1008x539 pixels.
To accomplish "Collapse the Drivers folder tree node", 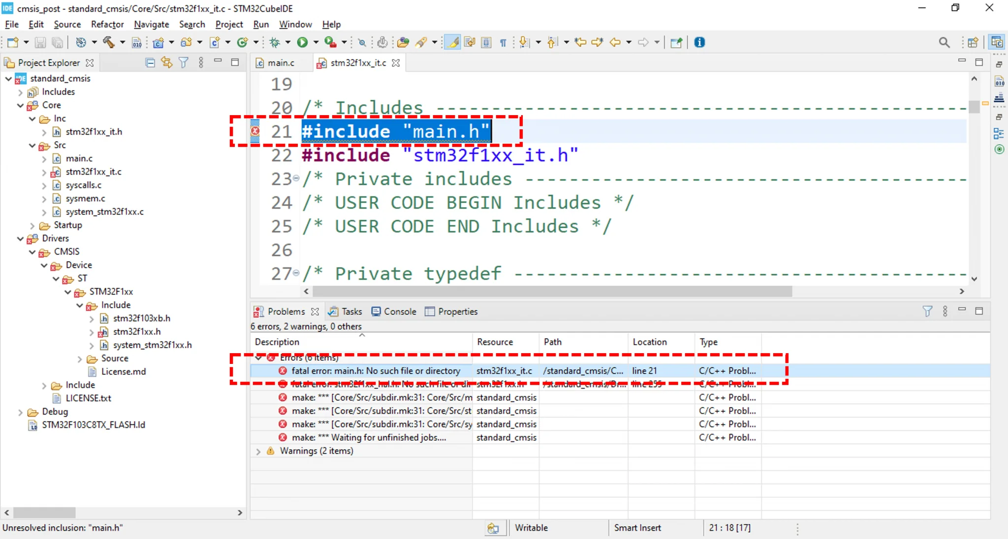I will pyautogui.click(x=20, y=239).
